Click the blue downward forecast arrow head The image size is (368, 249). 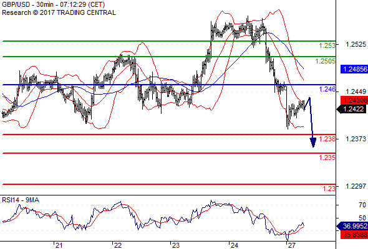(x=313, y=143)
